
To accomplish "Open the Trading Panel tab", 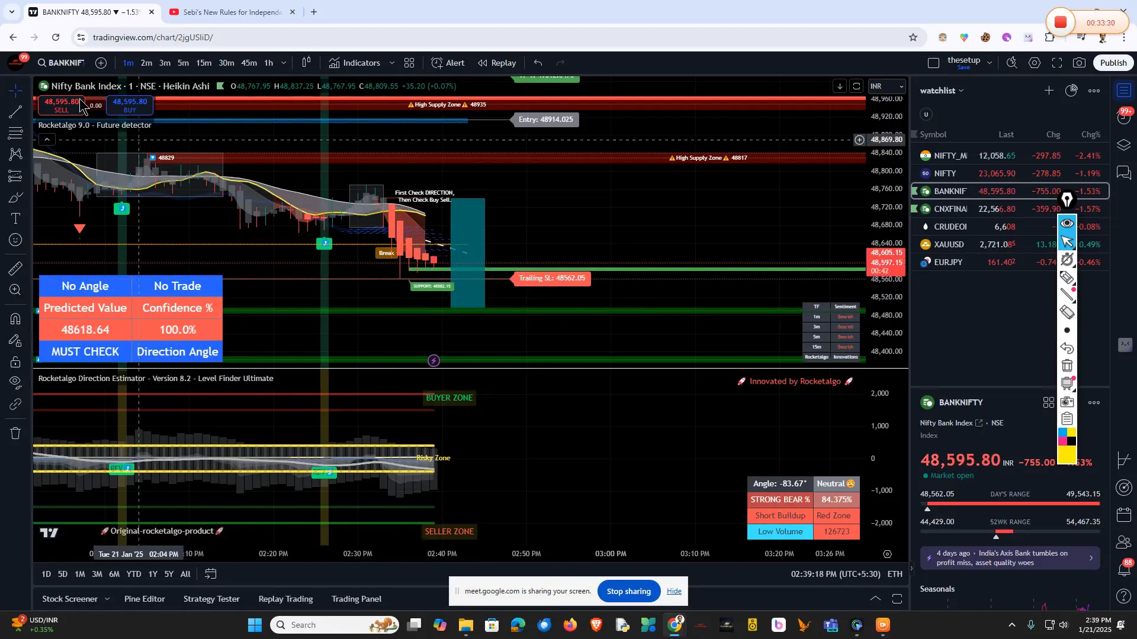I will tap(356, 599).
